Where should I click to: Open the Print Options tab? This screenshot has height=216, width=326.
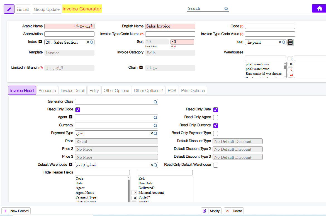coord(193,90)
